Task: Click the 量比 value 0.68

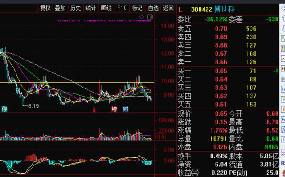Action: click(x=272, y=139)
